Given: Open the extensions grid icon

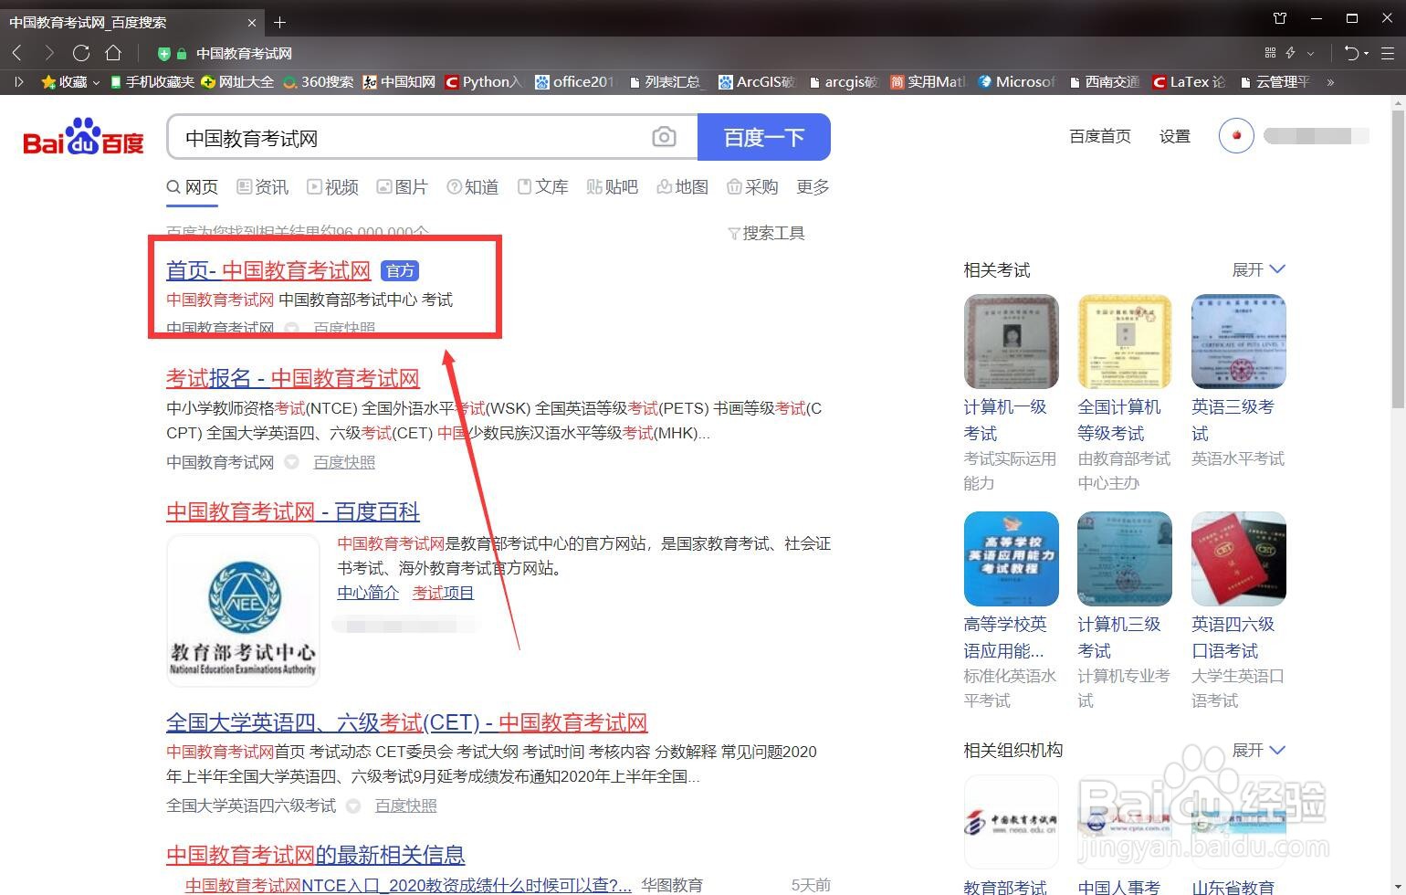Looking at the screenshot, I should (x=1270, y=53).
